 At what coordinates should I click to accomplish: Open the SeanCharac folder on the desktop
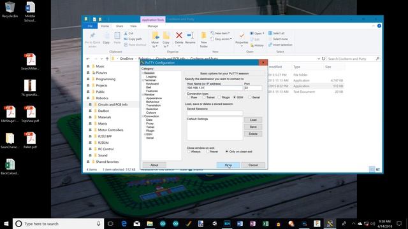coord(10,140)
